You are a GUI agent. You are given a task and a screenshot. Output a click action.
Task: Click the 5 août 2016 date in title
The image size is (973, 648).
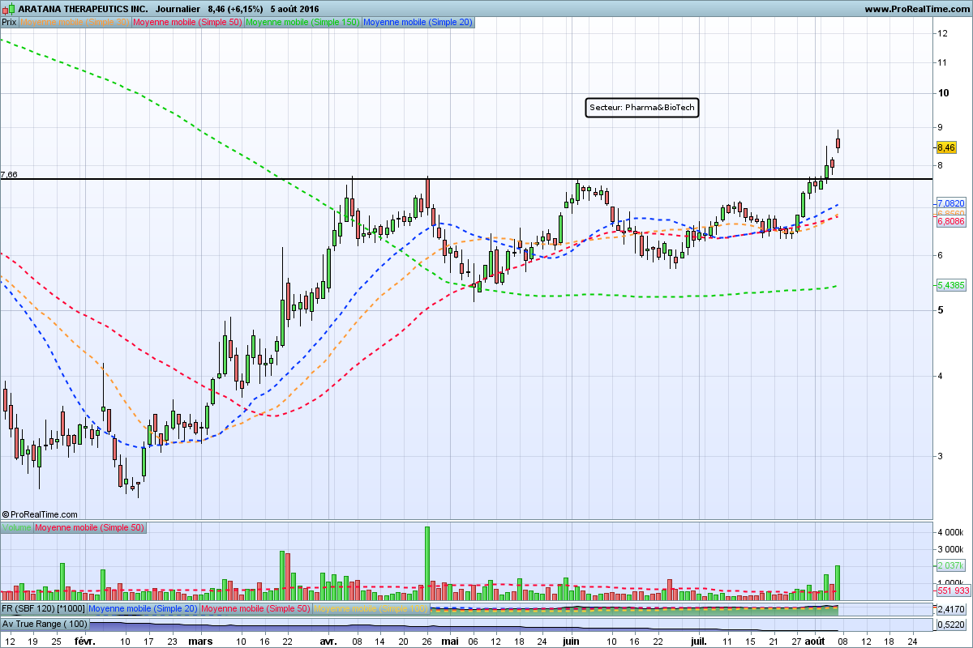tap(295, 8)
